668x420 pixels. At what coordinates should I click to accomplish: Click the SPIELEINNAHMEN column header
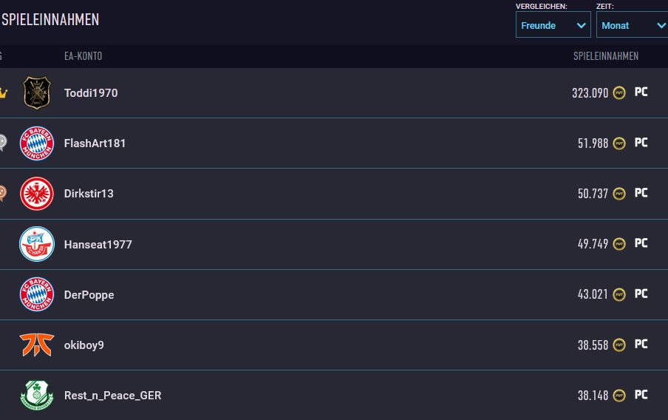[x=606, y=56]
